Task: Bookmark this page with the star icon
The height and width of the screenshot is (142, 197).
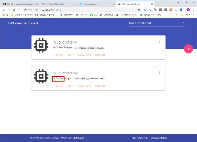Action: tap(139, 10)
